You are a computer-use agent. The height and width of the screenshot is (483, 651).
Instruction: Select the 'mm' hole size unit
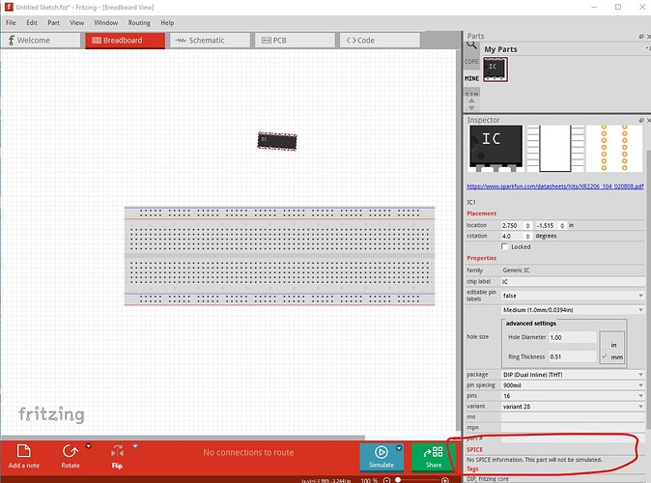[x=613, y=357]
